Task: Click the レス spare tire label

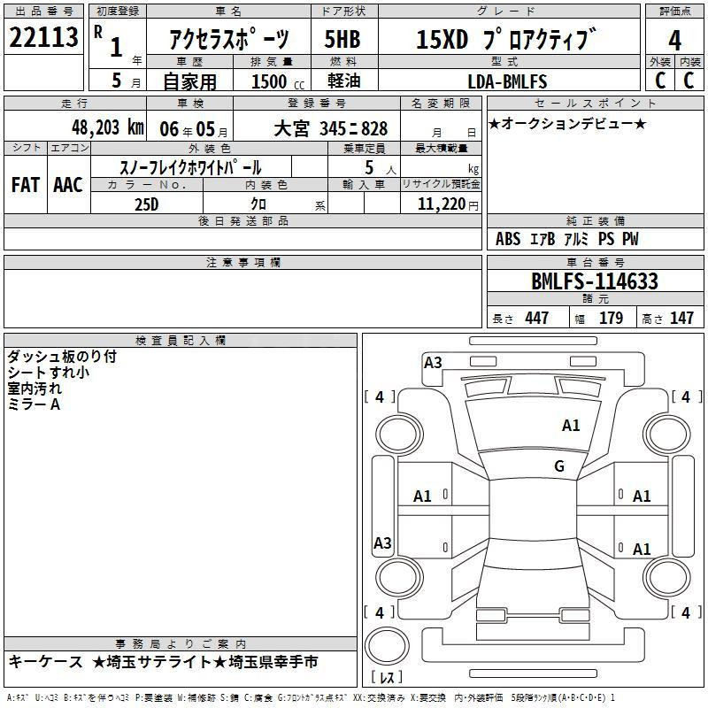Action: (387, 677)
